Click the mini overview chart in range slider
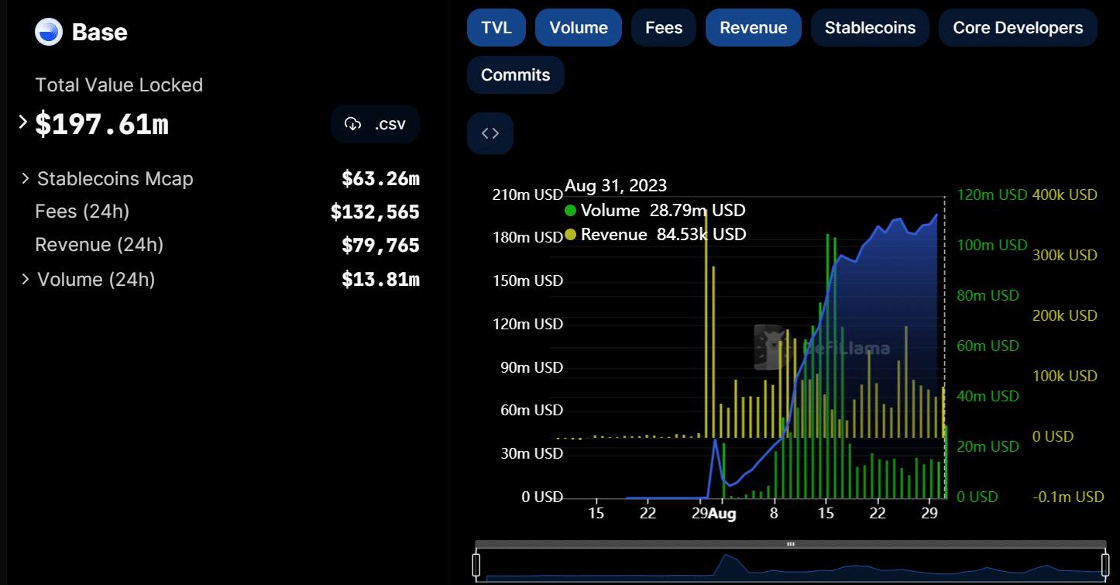The height and width of the screenshot is (585, 1120). 791,565
